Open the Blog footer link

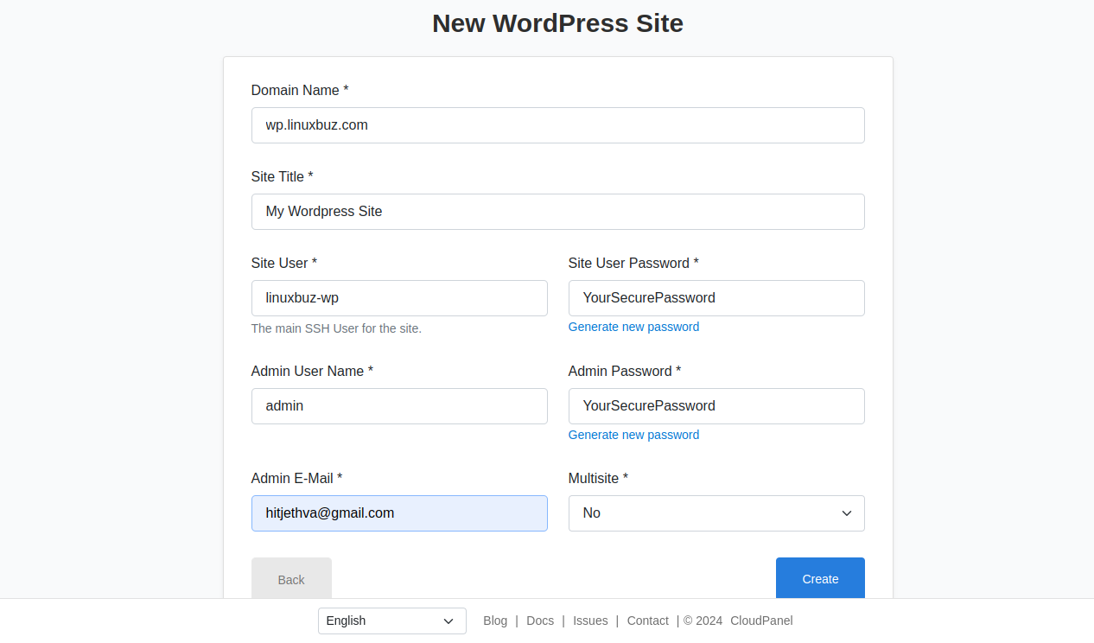(495, 621)
